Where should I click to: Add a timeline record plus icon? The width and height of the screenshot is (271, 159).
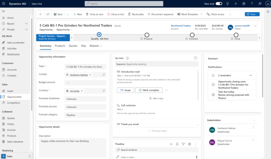pos(171,144)
